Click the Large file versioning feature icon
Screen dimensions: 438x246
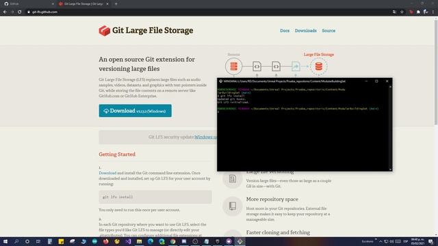coord(233,179)
